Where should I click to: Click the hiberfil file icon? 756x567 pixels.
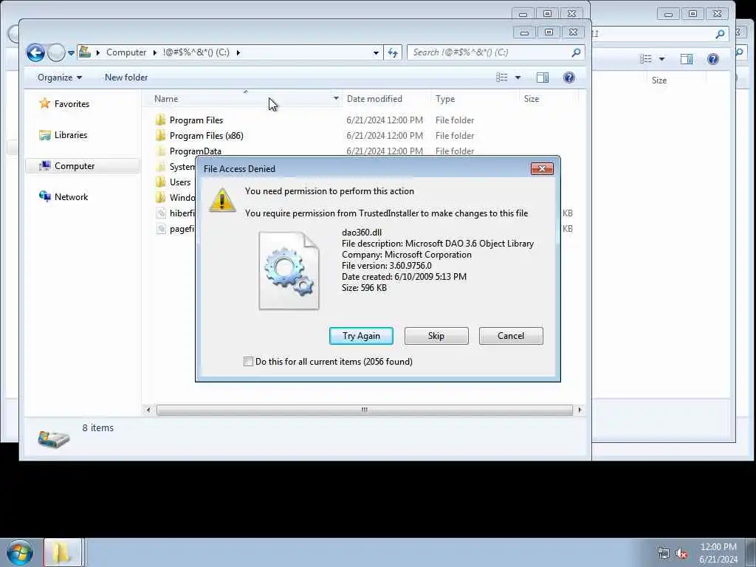[x=162, y=213]
